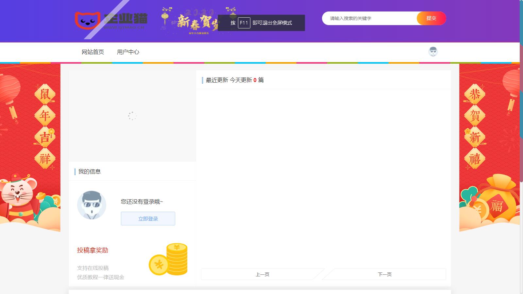Open the user avatar icon in the navbar

tap(433, 52)
